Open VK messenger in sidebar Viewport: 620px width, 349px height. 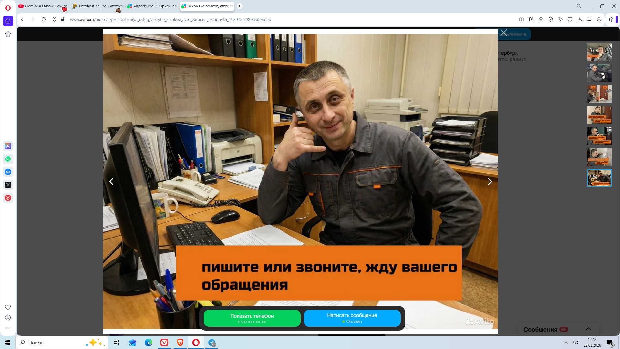(8, 172)
